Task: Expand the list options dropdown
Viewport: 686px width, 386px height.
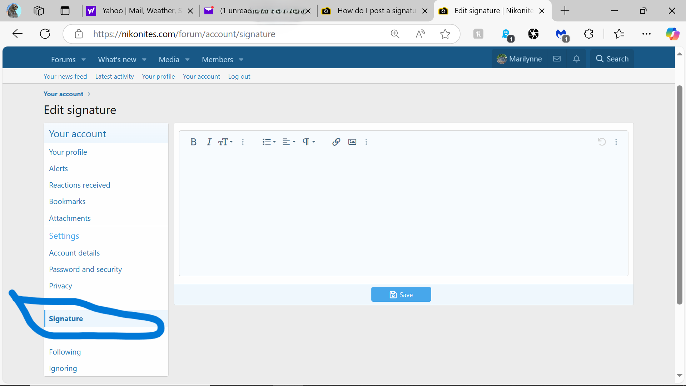Action: coord(269,142)
